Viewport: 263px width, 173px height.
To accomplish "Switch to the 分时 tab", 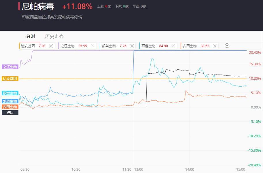I will [x=31, y=37].
